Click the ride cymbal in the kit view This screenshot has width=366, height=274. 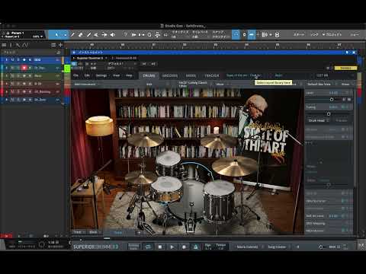click(235, 166)
